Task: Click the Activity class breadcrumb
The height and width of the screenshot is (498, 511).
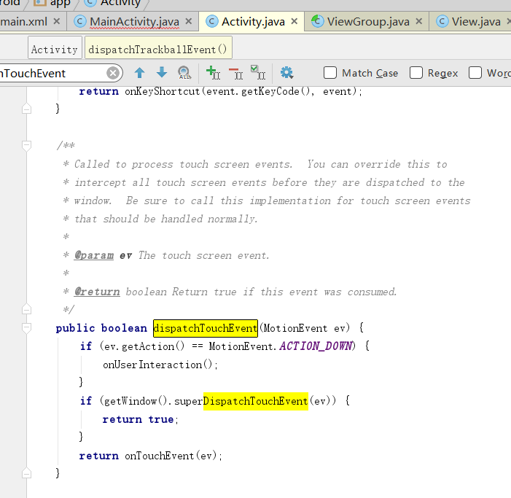Action: (x=54, y=50)
